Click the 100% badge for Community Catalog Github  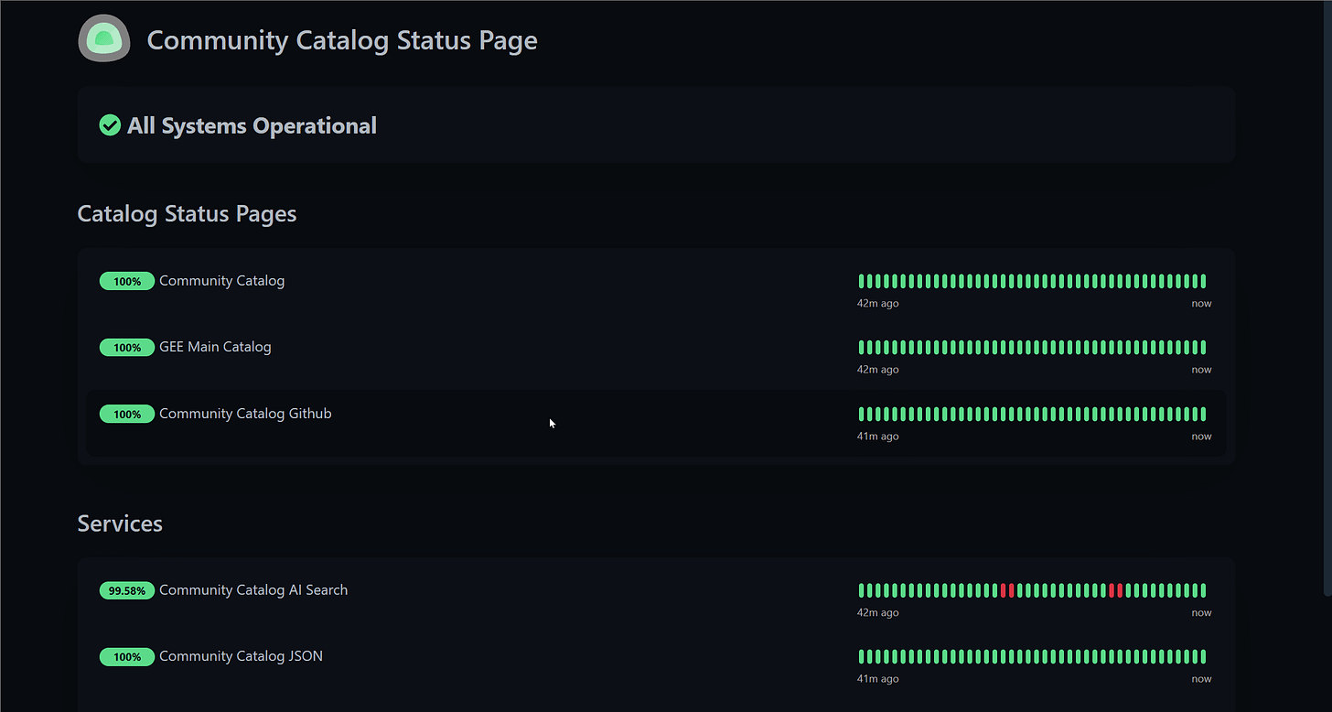[x=127, y=415]
